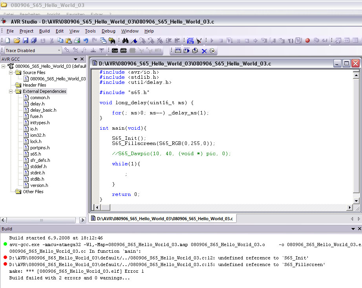Click the gear project configuration options icon

pyautogui.click(x=212, y=51)
